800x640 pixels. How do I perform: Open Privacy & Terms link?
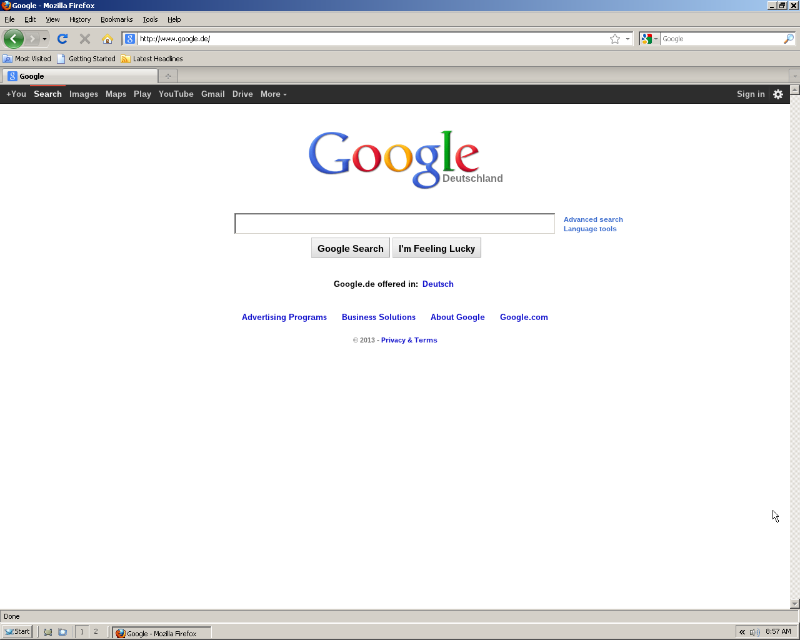(x=409, y=340)
